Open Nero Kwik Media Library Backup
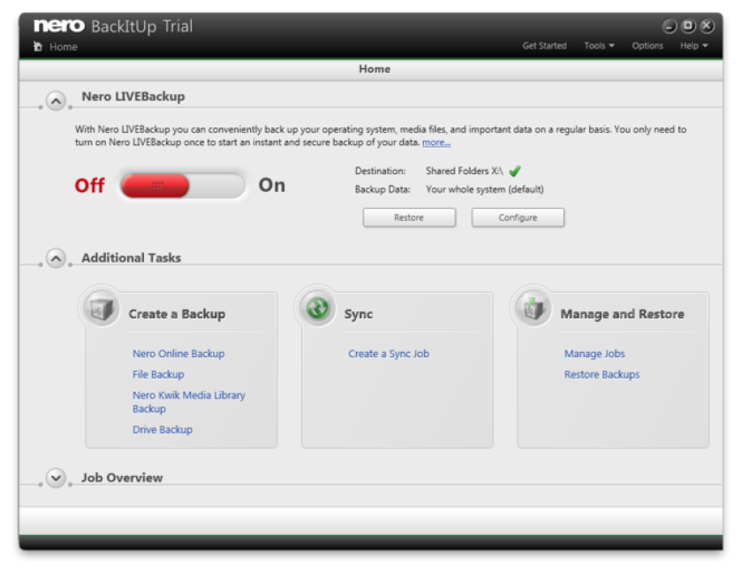This screenshot has height=574, width=742. [189, 402]
